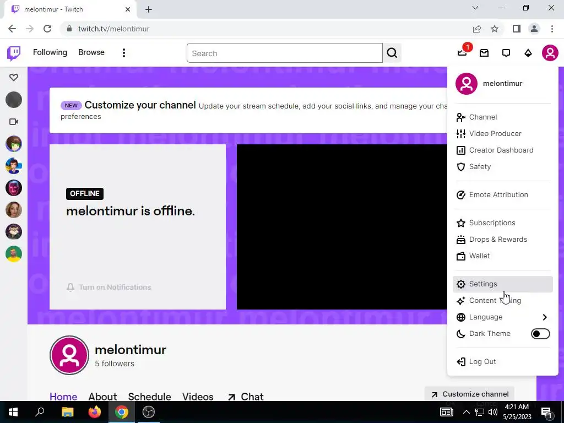Click the Chrome share page icon
The width and height of the screenshot is (564, 423).
pyautogui.click(x=477, y=29)
